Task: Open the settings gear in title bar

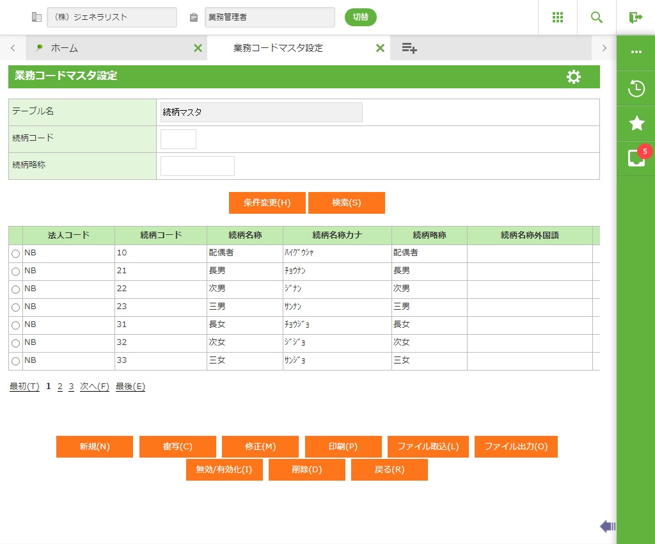Action: [x=574, y=77]
